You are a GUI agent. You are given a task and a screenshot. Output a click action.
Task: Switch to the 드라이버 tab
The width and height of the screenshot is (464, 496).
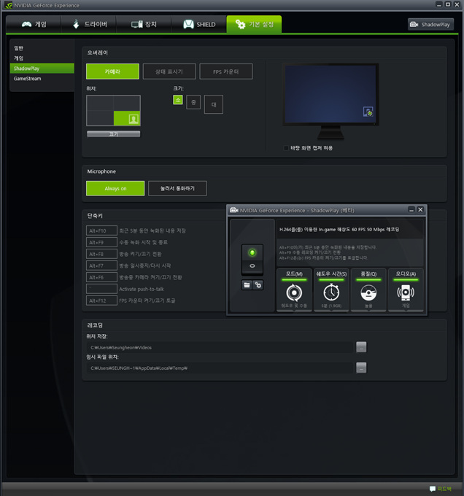[x=89, y=24]
